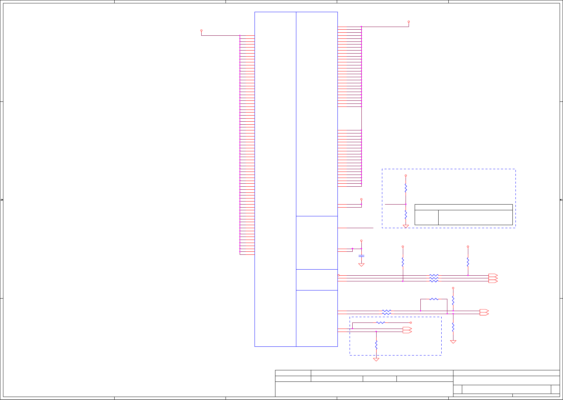Click the vertical pull-down resistor in the lower dashed box
The image size is (563, 400).
tap(376, 345)
